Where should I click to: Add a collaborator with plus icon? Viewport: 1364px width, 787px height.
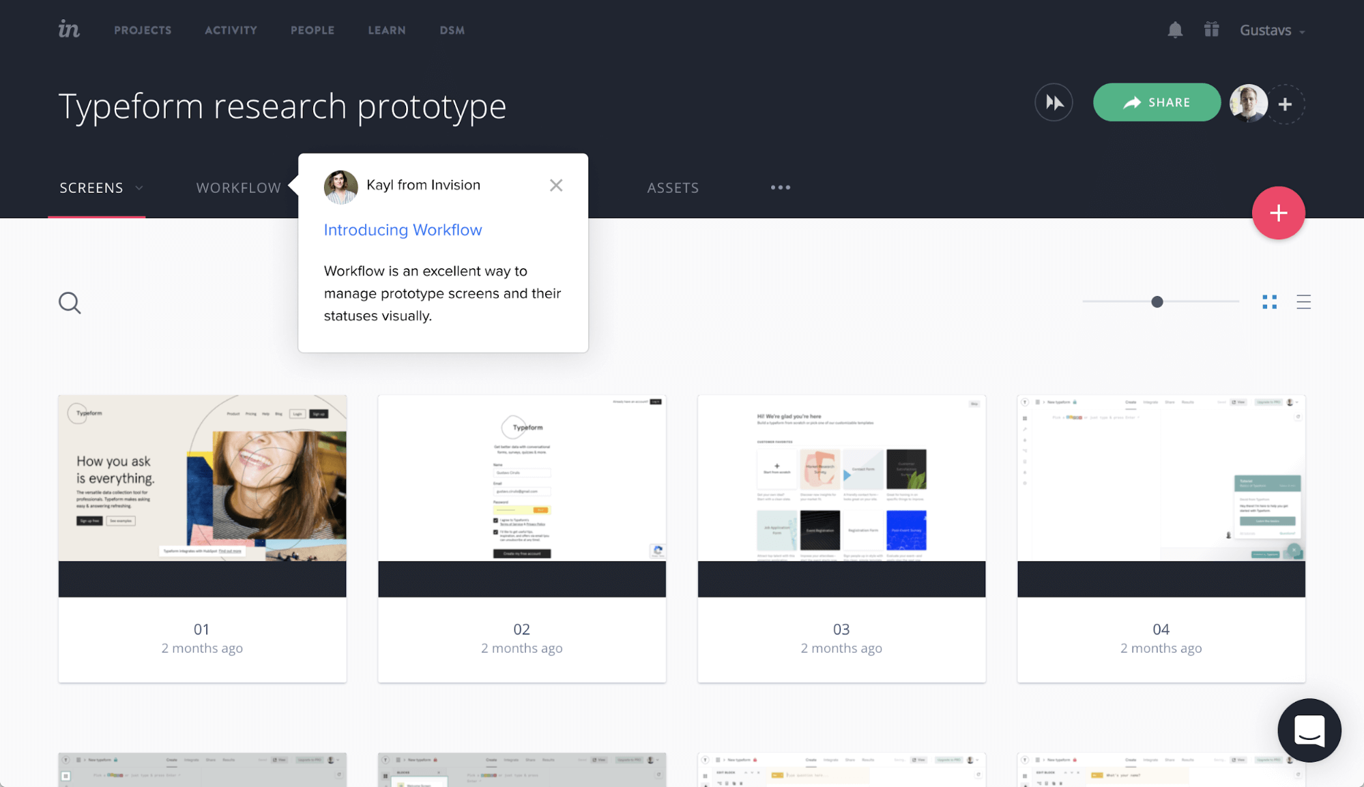(x=1285, y=104)
